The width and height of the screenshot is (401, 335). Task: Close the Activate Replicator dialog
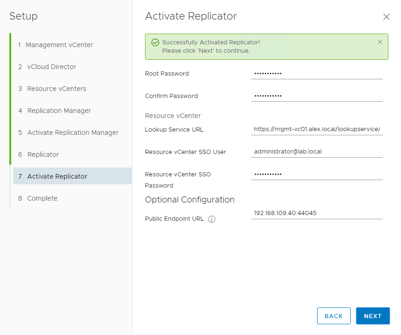pyautogui.click(x=386, y=17)
